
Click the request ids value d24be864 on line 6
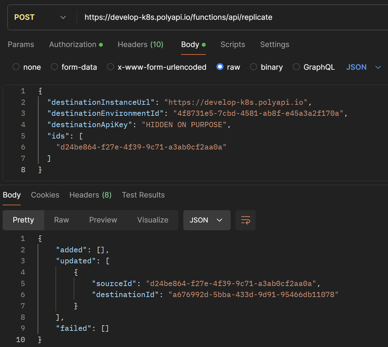141,147
